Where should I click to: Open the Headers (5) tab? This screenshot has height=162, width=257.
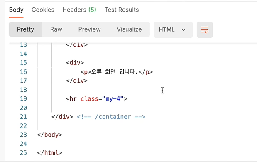(x=79, y=10)
